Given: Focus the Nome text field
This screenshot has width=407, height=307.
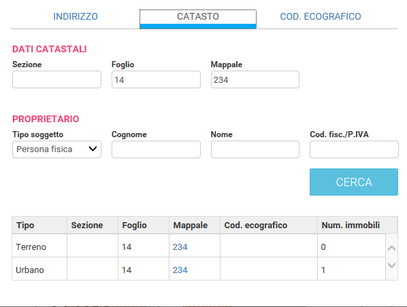Looking at the screenshot, I should point(255,149).
